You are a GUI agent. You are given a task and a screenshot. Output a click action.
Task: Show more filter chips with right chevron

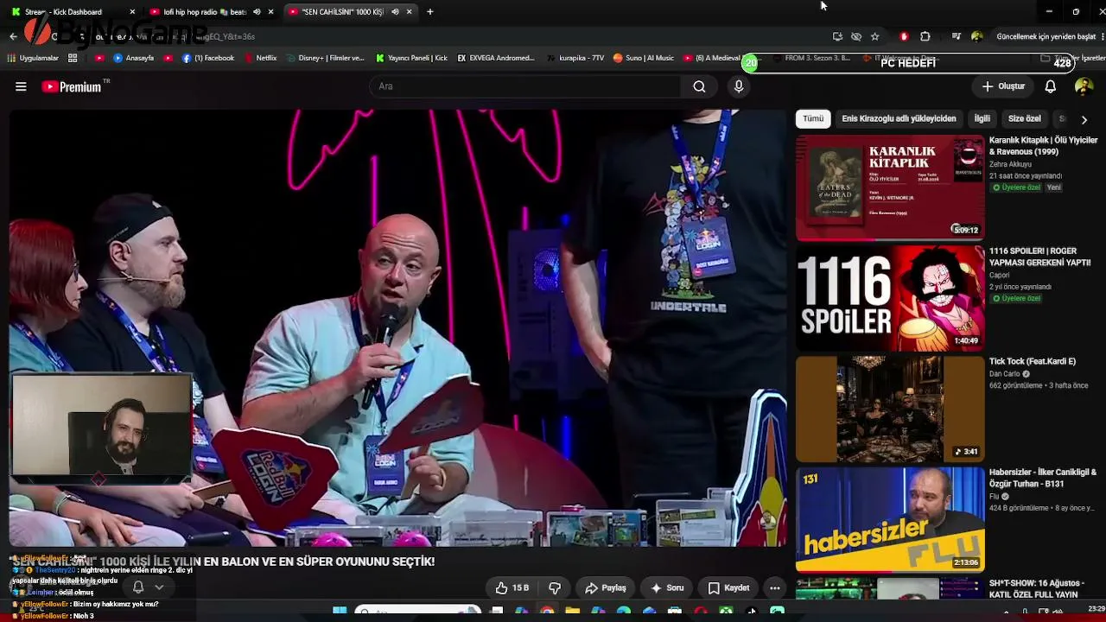(1084, 119)
